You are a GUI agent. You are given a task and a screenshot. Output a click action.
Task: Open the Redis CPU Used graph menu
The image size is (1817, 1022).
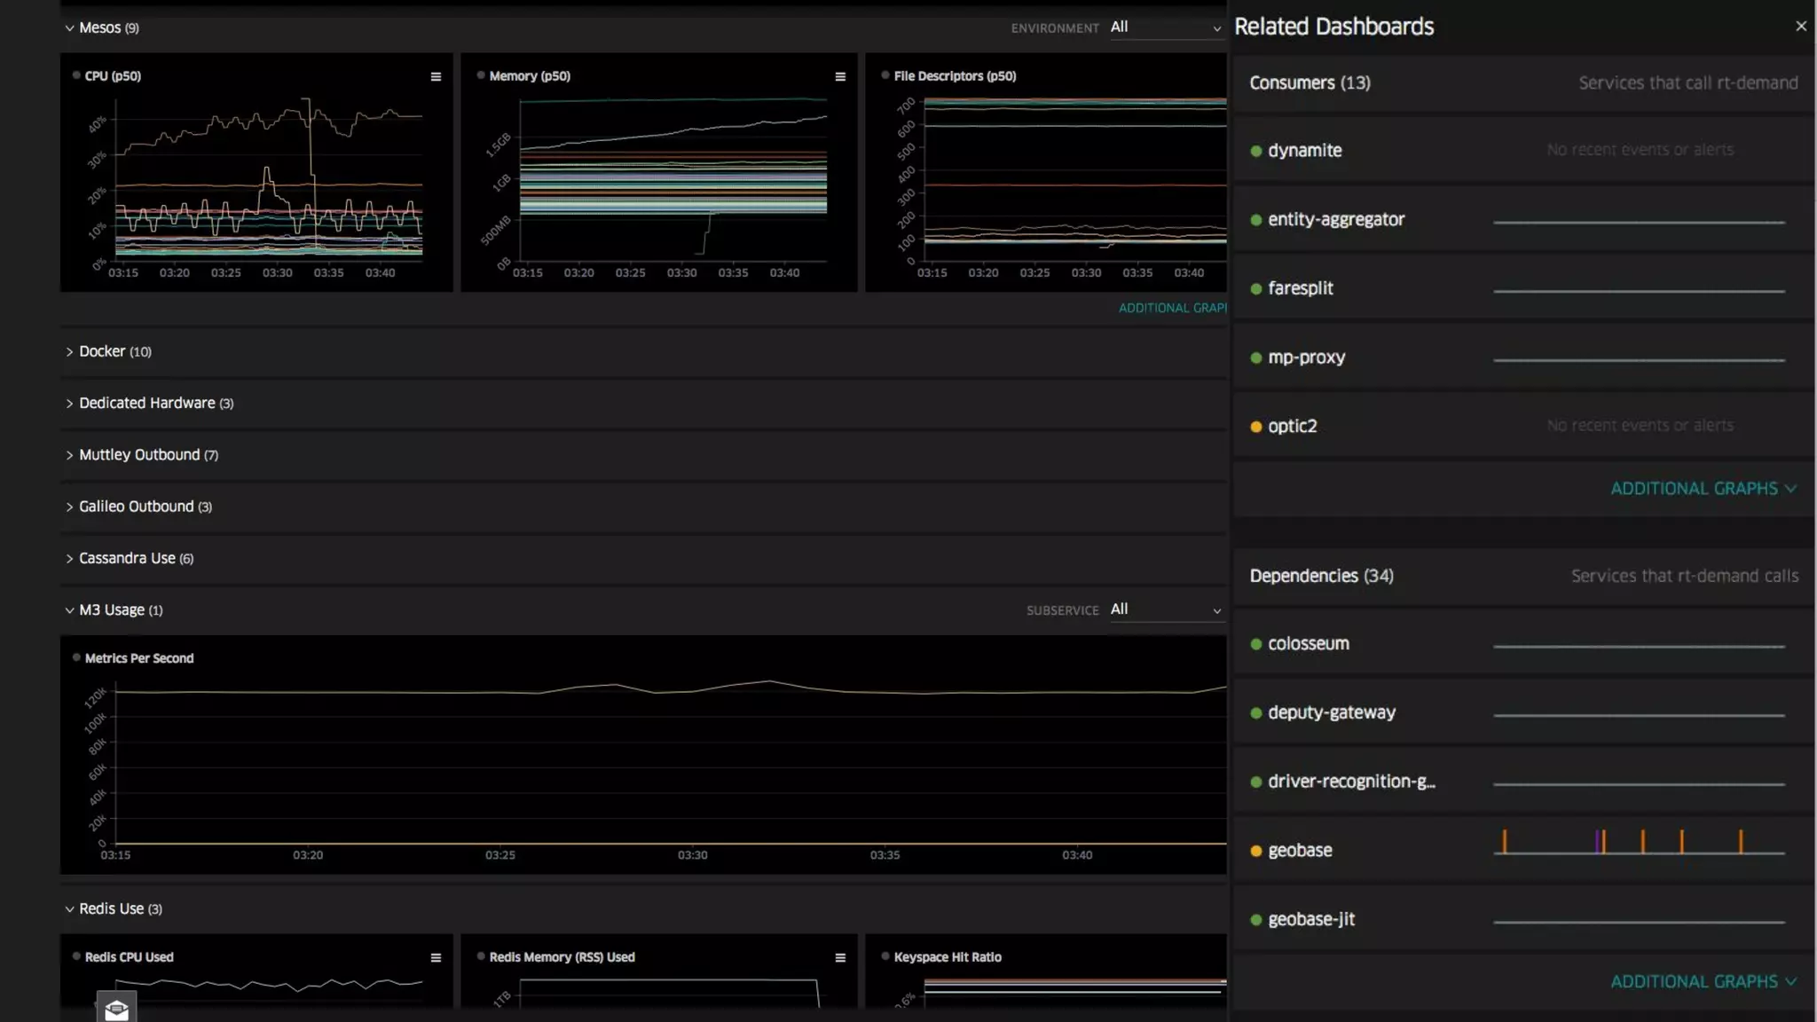click(x=436, y=958)
